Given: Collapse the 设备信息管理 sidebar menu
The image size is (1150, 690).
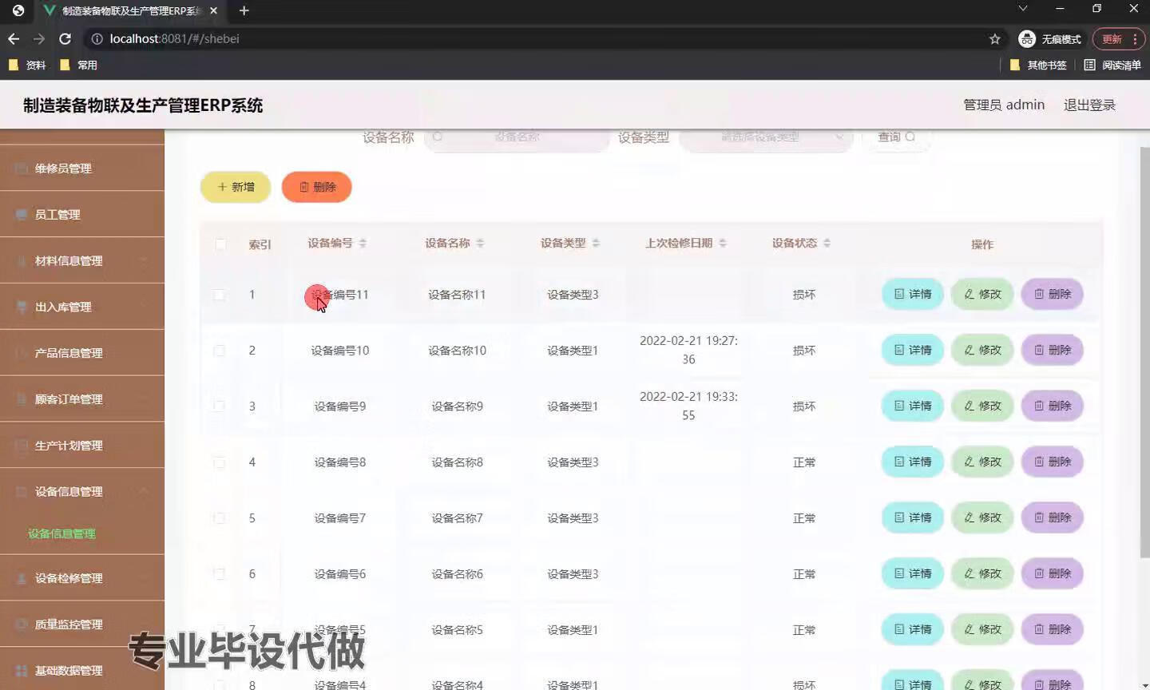Looking at the screenshot, I should 82,492.
